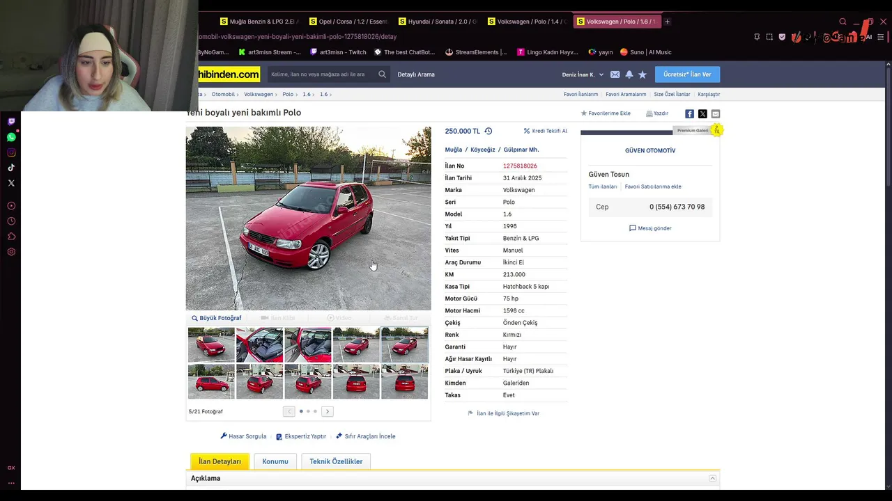Open WhatsApp in the sidebar
Viewport: 892px width, 501px height.
[x=11, y=137]
